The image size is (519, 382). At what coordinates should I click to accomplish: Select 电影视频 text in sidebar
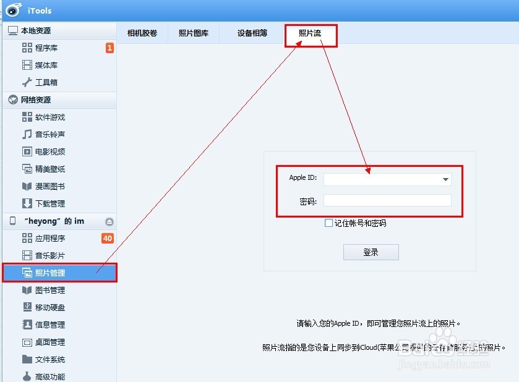[x=50, y=152]
